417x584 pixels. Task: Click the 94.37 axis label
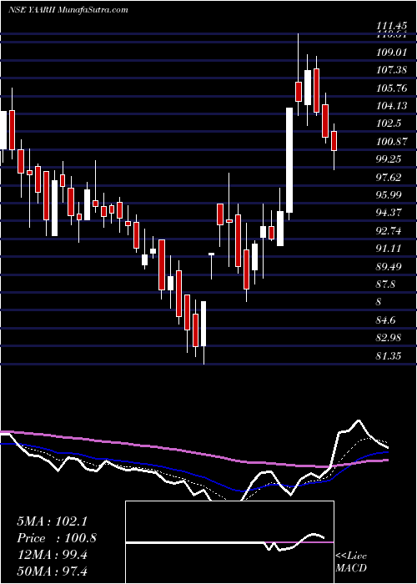(x=389, y=213)
